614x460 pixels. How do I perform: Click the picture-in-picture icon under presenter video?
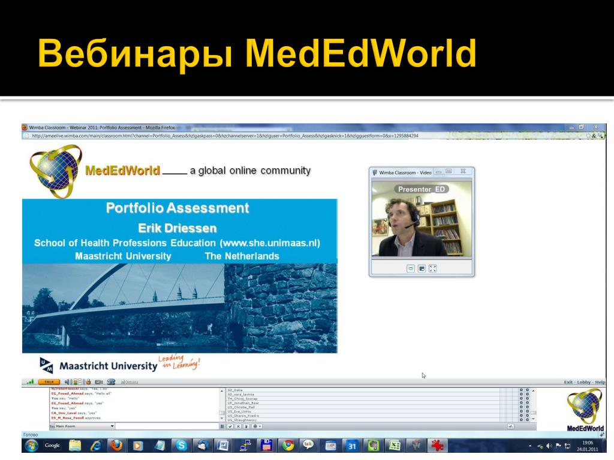click(x=422, y=268)
